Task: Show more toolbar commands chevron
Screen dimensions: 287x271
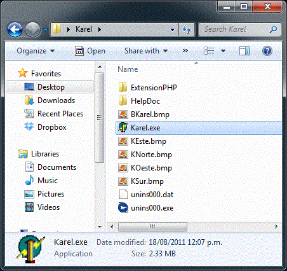Action: click(x=185, y=51)
